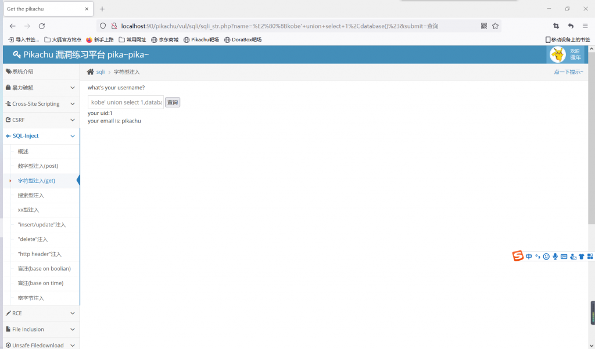Click the Pikachu user avatar
Image resolution: width=595 pixels, height=349 pixels.
point(557,55)
